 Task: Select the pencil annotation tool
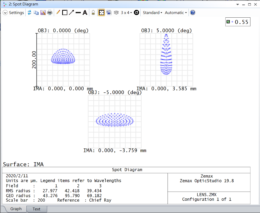(x=58, y=12)
